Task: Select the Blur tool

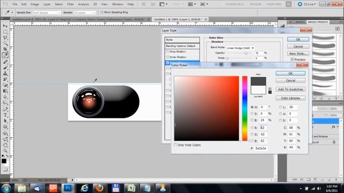Action: 5,97
